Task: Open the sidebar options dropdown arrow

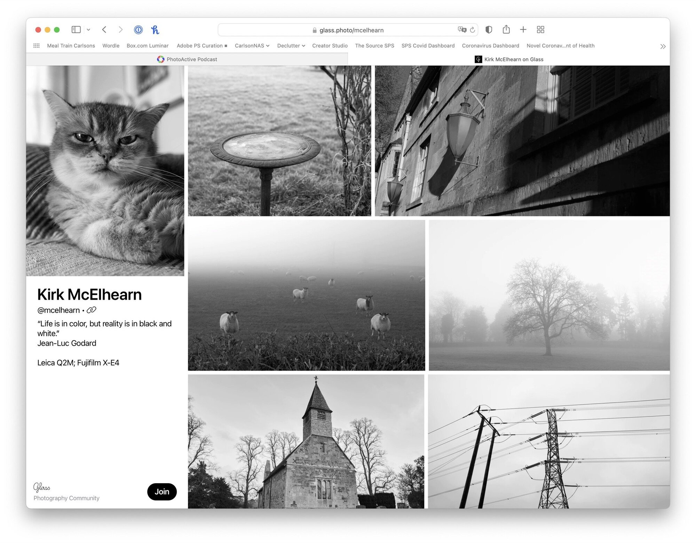Action: pyautogui.click(x=88, y=30)
